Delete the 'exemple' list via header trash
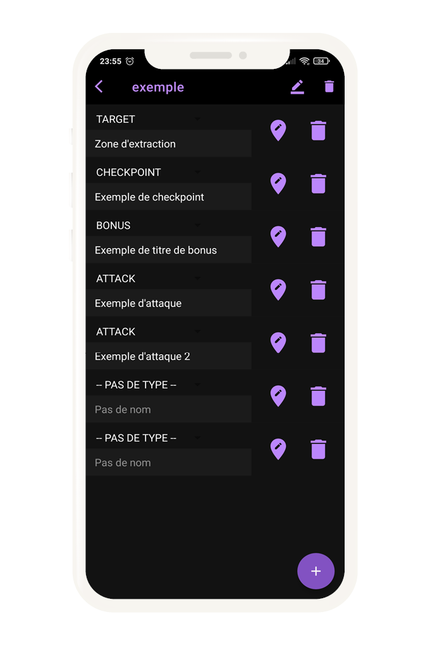This screenshot has height=645, width=430. click(329, 87)
